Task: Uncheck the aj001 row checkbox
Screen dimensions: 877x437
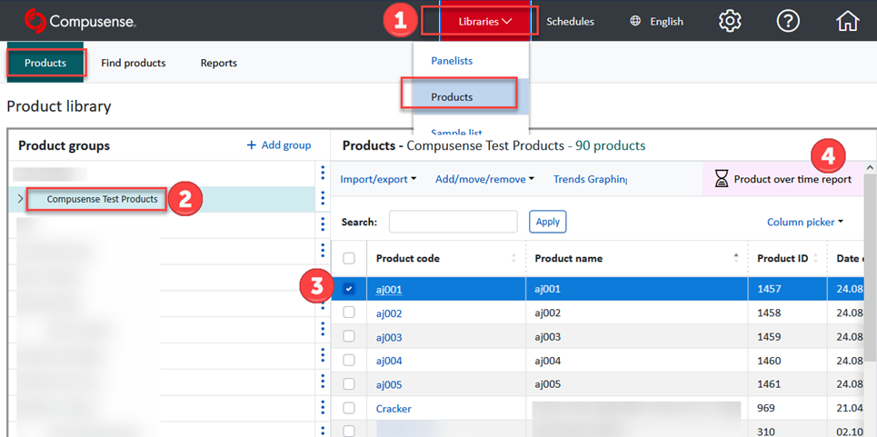Action: [x=349, y=289]
